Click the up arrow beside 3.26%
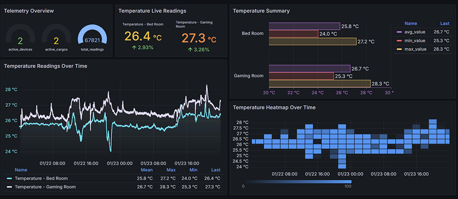Viewport: 458px width, 199px height. click(190, 50)
